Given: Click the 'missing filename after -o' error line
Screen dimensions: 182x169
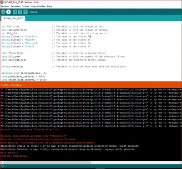Looking at the screenshot, I should tap(30, 129).
